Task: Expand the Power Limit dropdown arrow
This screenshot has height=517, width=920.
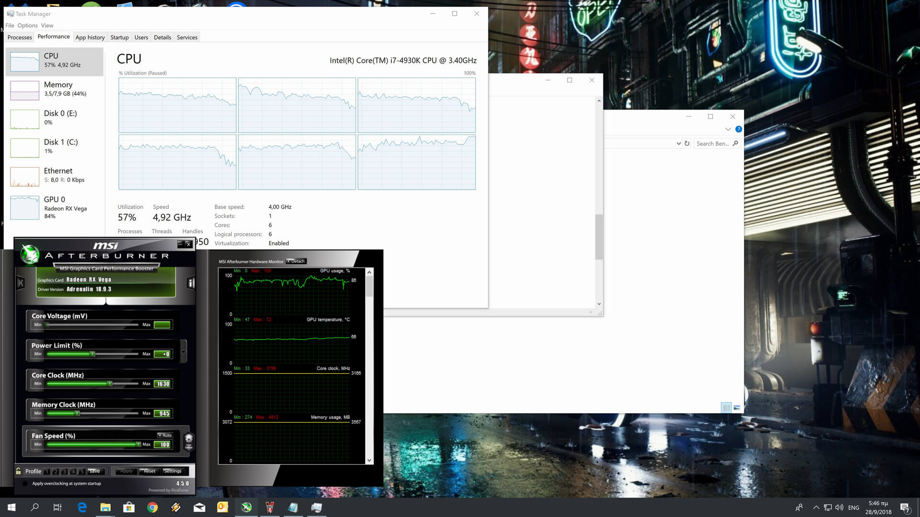Action: click(x=183, y=352)
